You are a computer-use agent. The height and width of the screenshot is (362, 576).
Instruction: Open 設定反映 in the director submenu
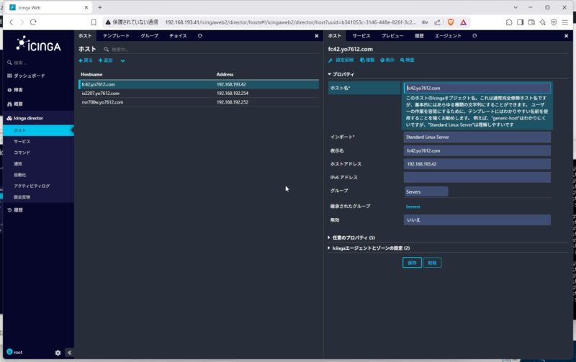[22, 197]
